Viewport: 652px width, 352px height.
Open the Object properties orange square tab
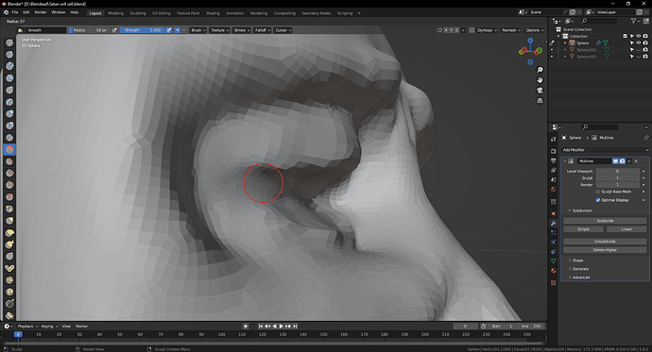point(554,213)
